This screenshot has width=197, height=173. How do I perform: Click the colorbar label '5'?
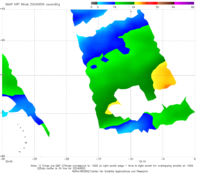(x=98, y=7)
